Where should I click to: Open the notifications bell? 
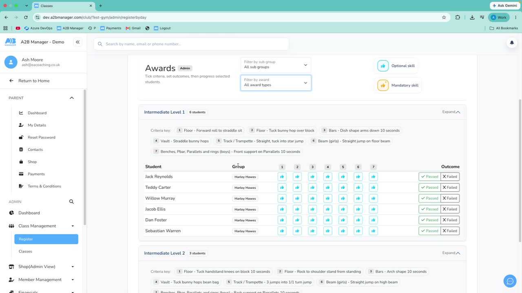point(511,43)
